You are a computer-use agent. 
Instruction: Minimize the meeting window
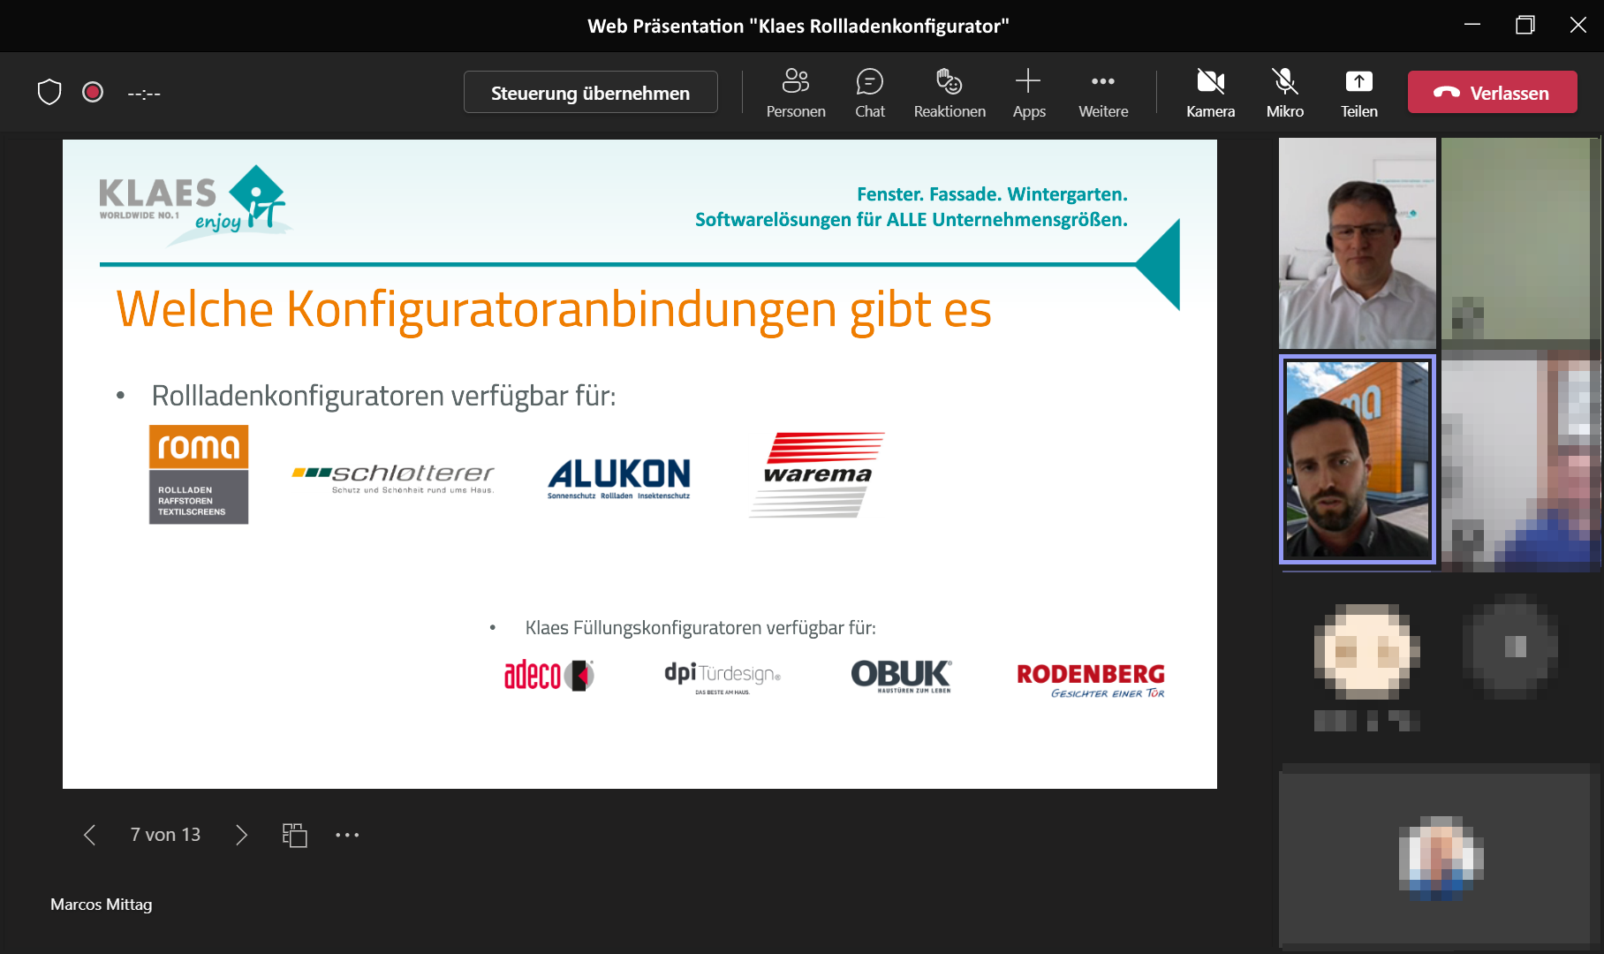coord(1472,25)
